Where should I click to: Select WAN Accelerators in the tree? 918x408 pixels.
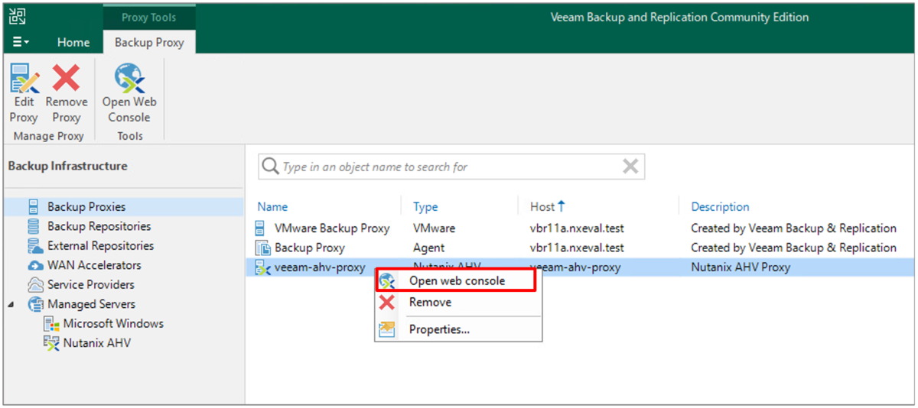coord(94,265)
